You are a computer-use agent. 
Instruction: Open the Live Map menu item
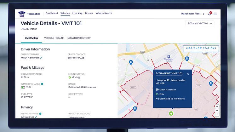click(x=77, y=14)
